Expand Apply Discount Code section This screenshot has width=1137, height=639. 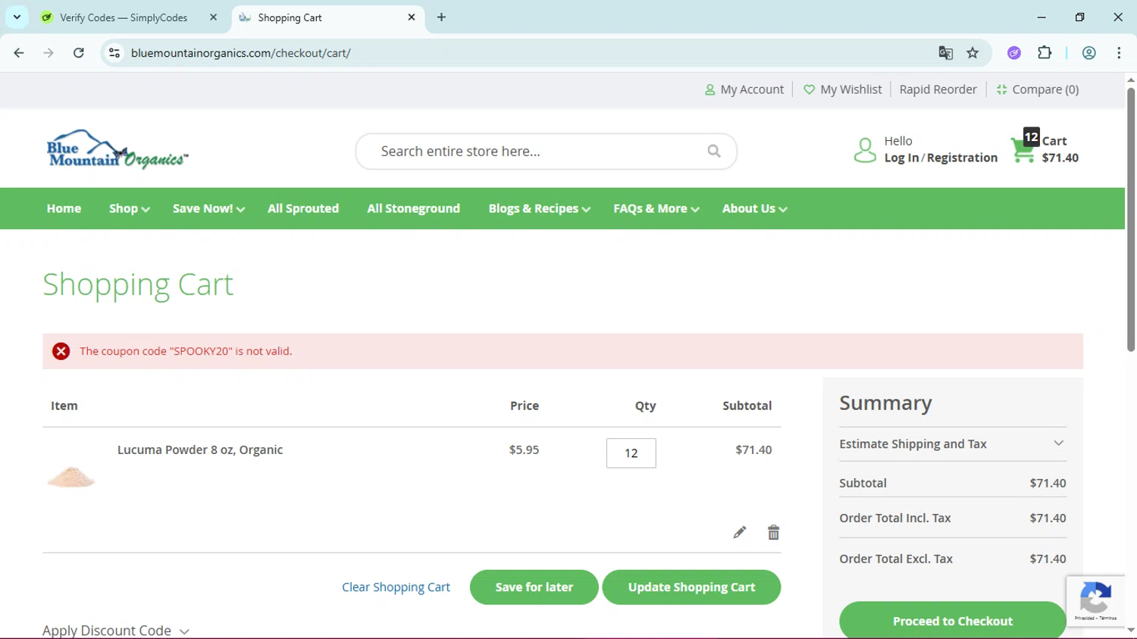116,630
